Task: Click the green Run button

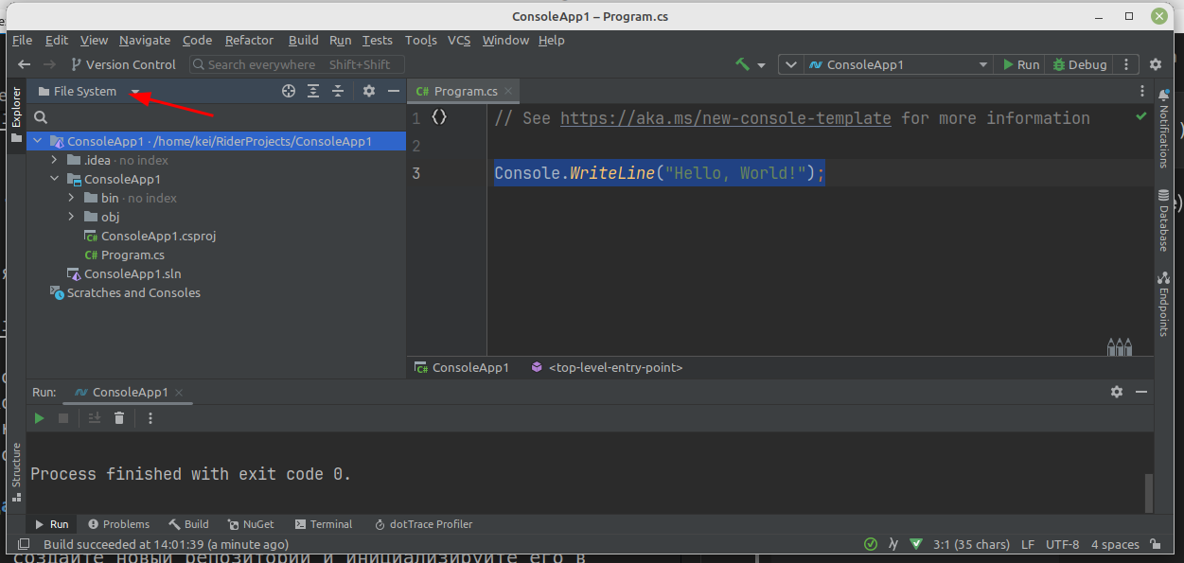Action: [x=1021, y=64]
